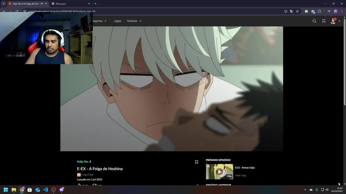Open the picture-in-picture extension icon

[x=313, y=12]
